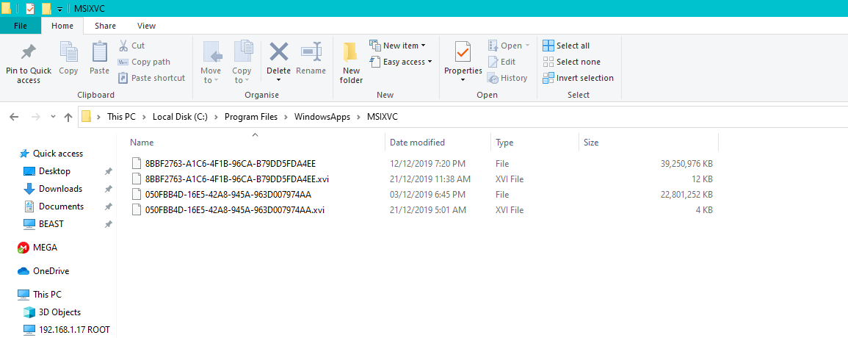
Task: Open Recent locations dropdown arrow
Action: [x=52, y=116]
